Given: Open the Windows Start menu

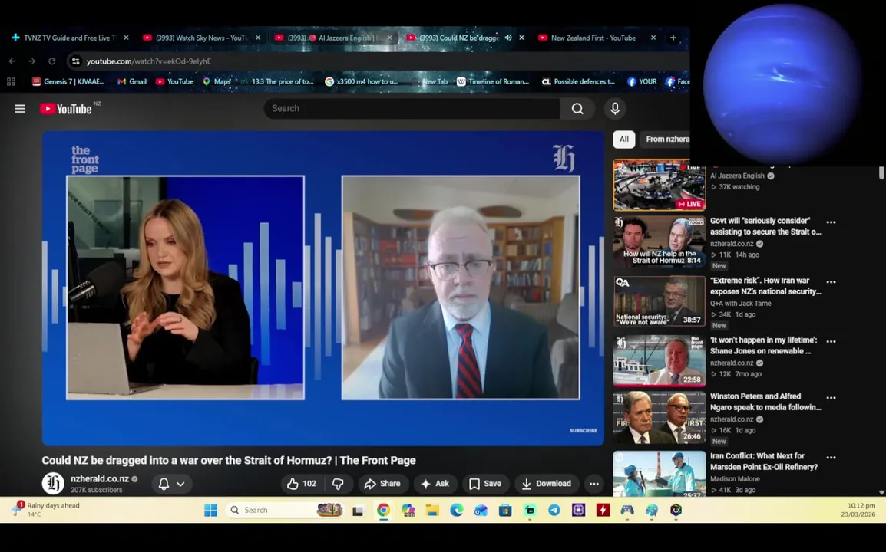Looking at the screenshot, I should click(211, 511).
